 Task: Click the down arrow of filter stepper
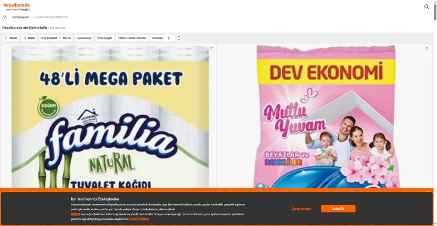(x=179, y=40)
